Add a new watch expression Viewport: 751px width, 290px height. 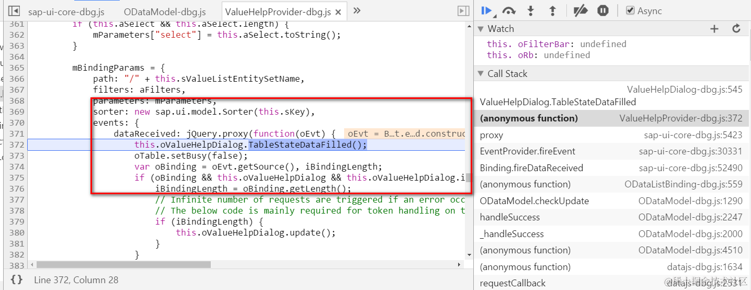pyautogui.click(x=714, y=29)
